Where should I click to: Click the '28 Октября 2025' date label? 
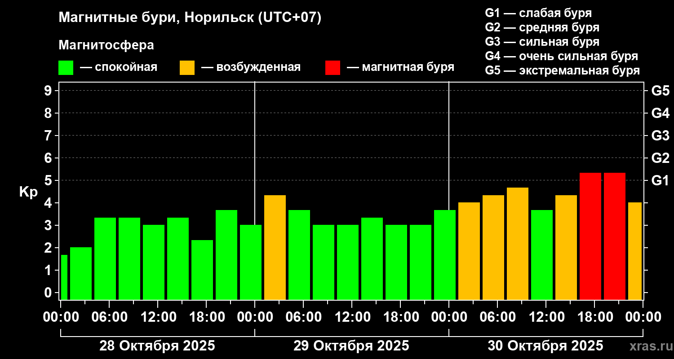[157, 346]
